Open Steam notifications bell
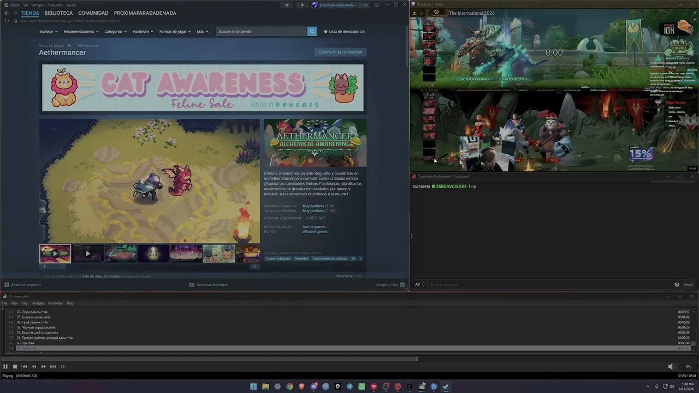The image size is (699, 393). [x=302, y=5]
